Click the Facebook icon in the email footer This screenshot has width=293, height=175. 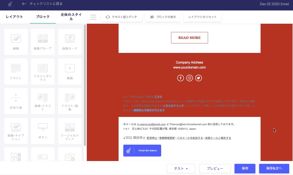(180, 78)
